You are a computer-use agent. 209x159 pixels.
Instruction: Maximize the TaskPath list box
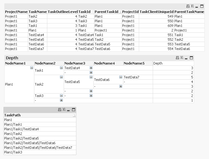point(74,110)
